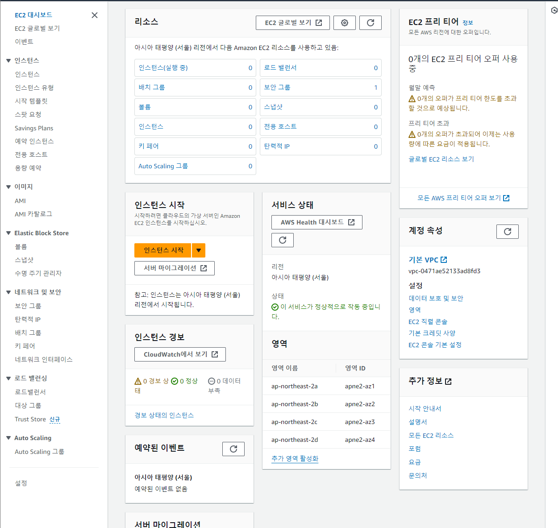The image size is (558, 528).
Task: Click 시작 안내서 link
Action: [x=425, y=409]
